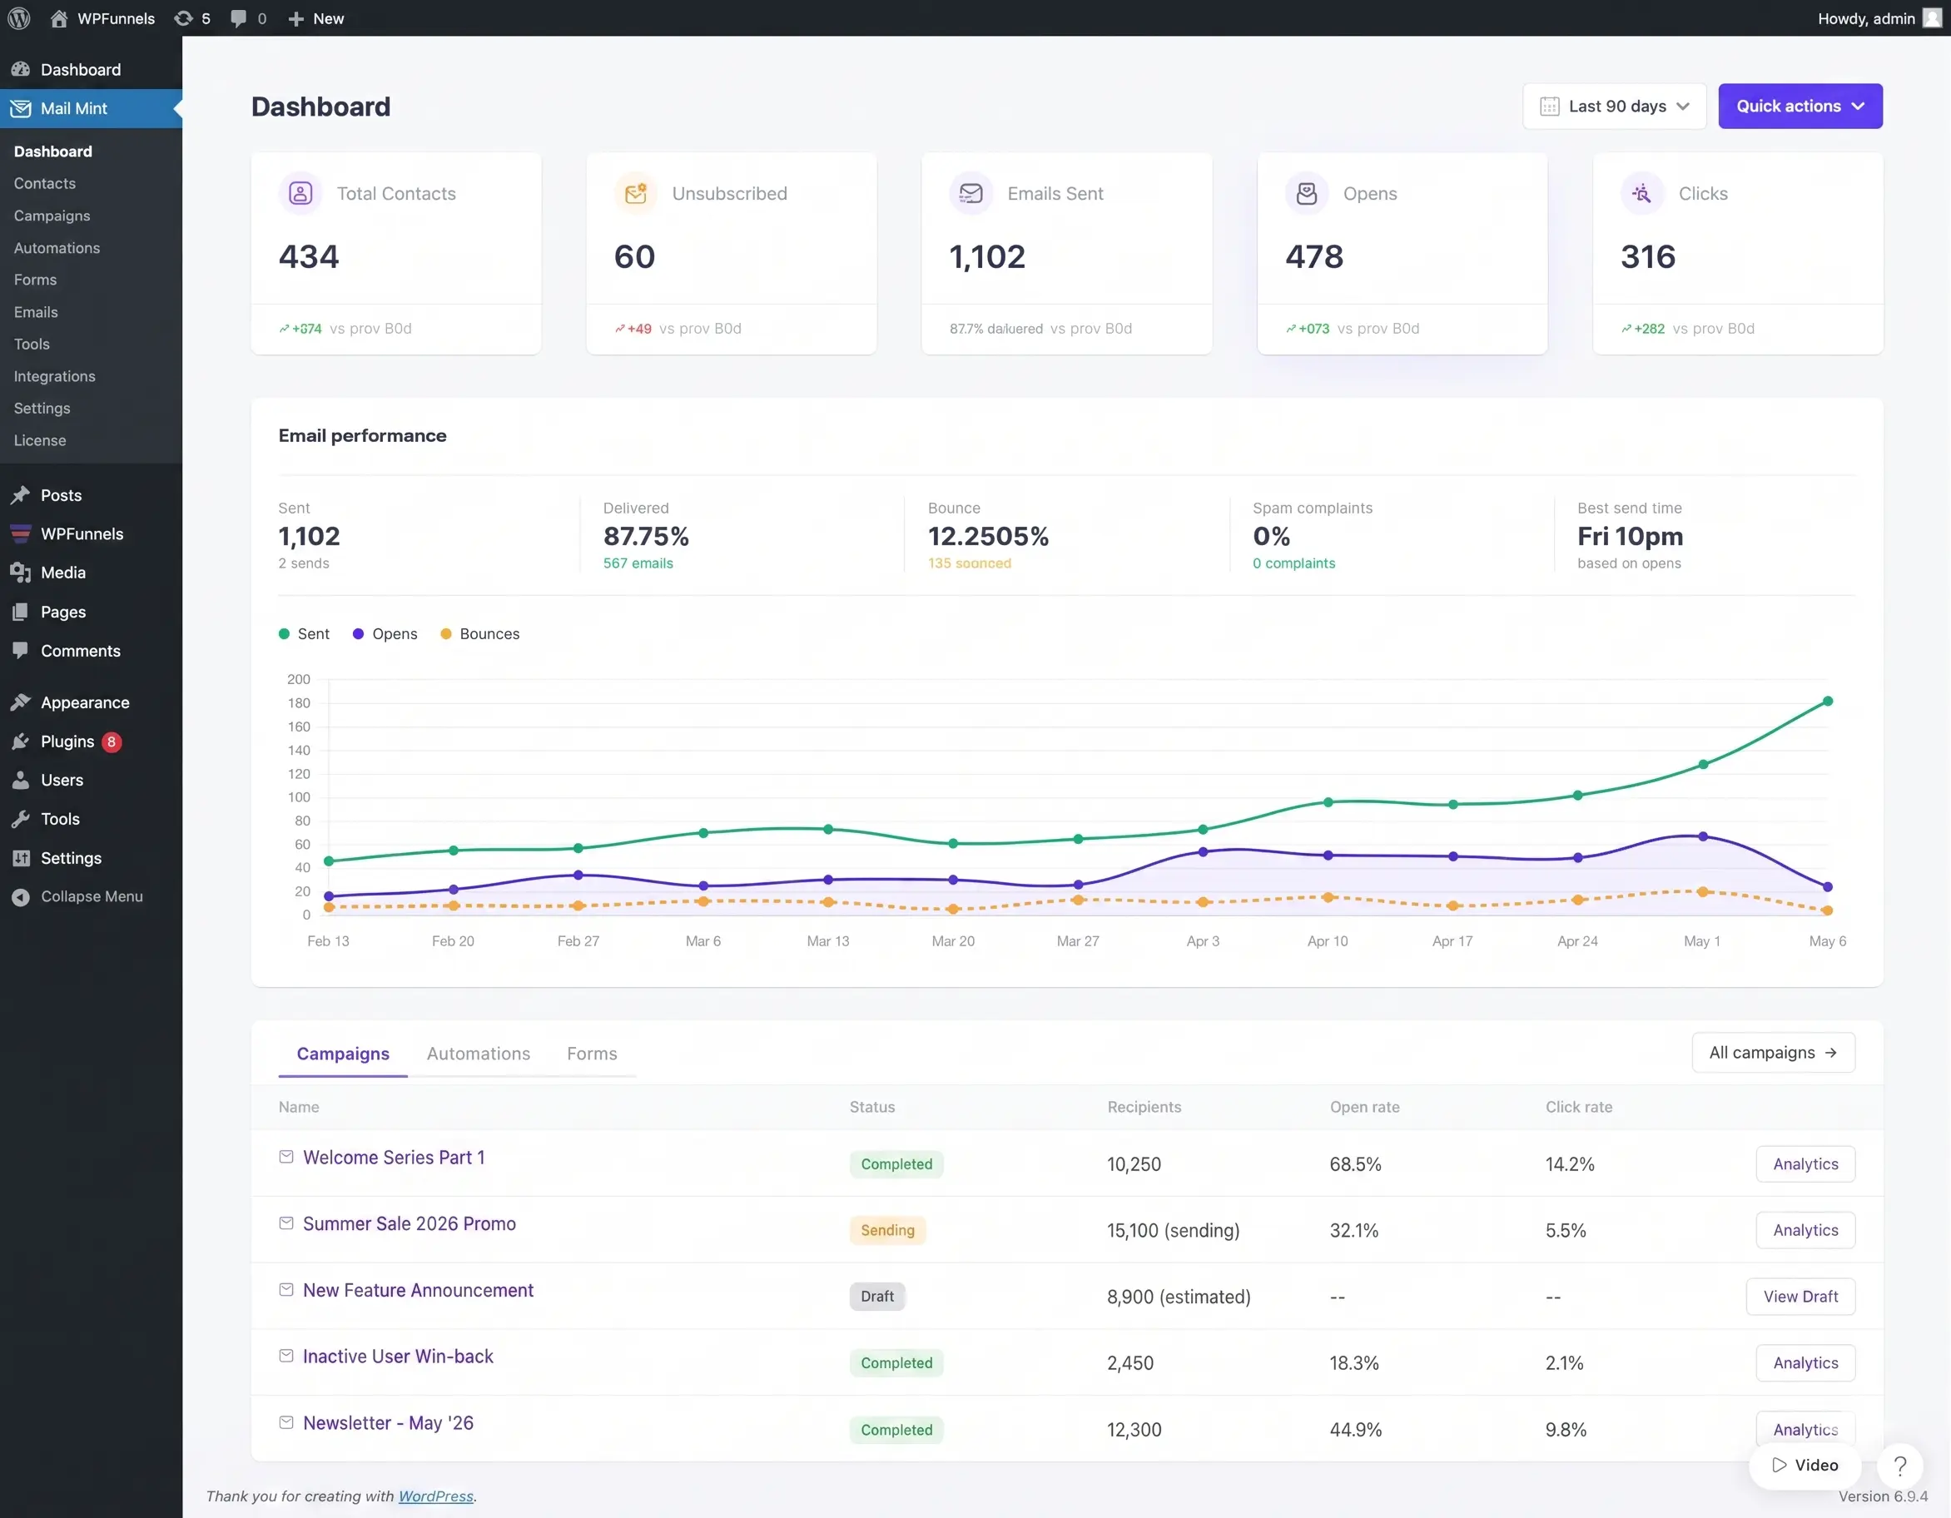Click the Pages icon in sidebar

[21, 612]
